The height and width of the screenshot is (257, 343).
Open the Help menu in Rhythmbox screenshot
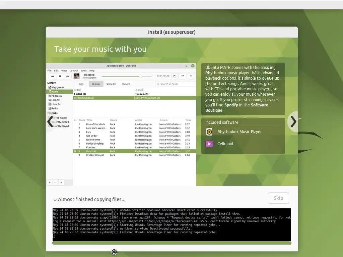tap(92, 71)
